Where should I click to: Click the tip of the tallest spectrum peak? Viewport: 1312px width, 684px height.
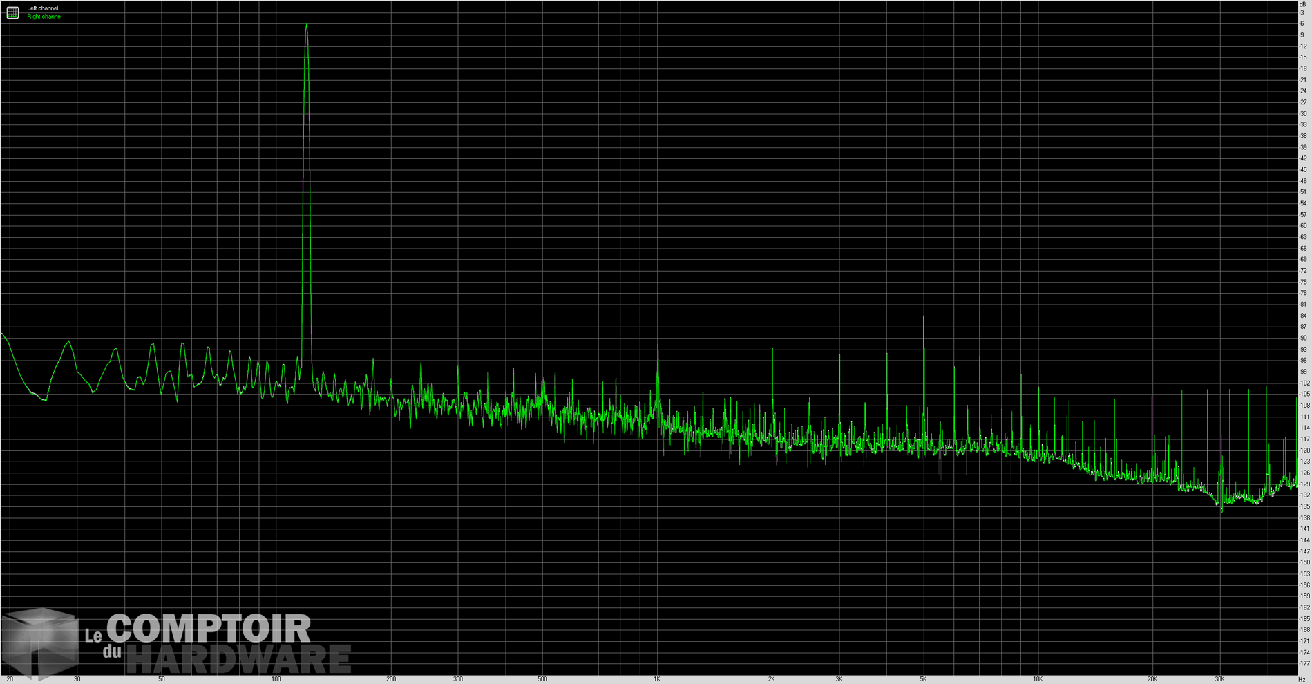click(x=306, y=25)
